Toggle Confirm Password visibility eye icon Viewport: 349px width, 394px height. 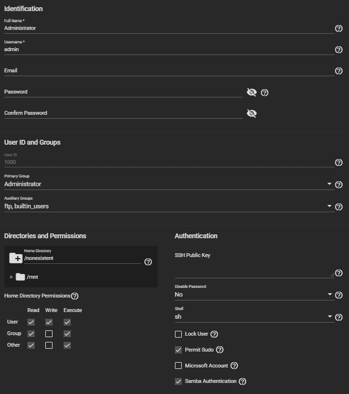click(x=252, y=113)
